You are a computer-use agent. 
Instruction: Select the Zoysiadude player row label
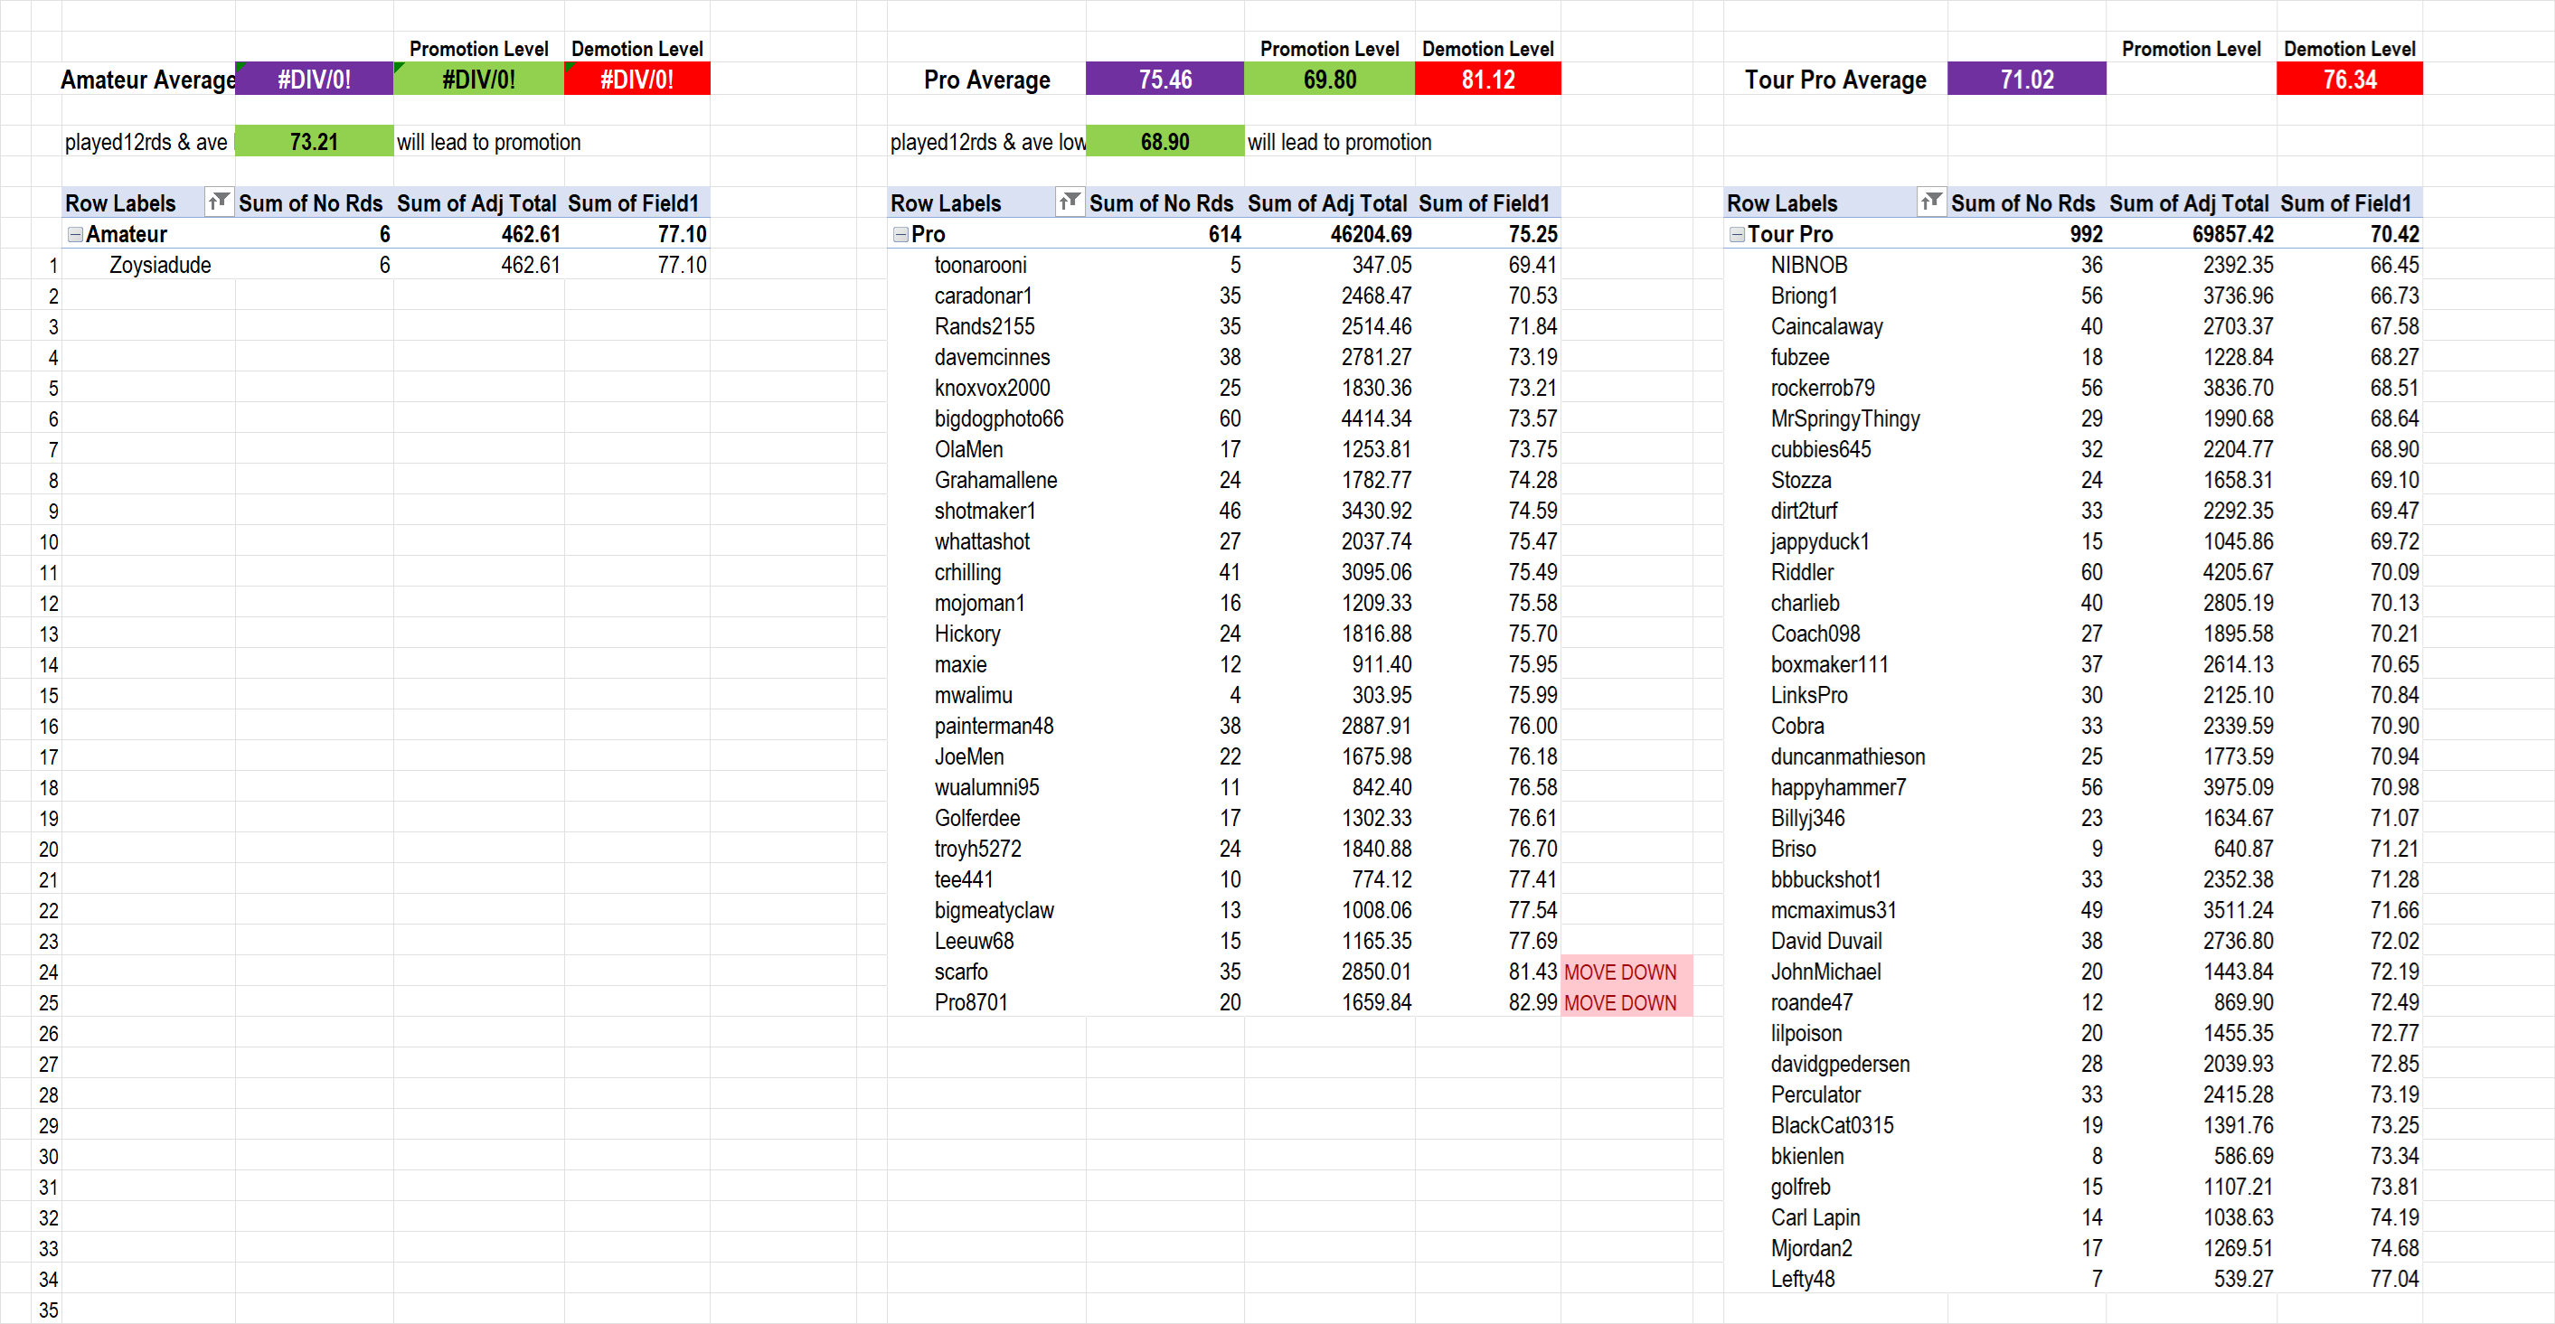pos(160,265)
